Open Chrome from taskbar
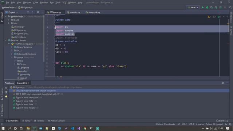Screen dimensions: 233x131 tap(85, 128)
